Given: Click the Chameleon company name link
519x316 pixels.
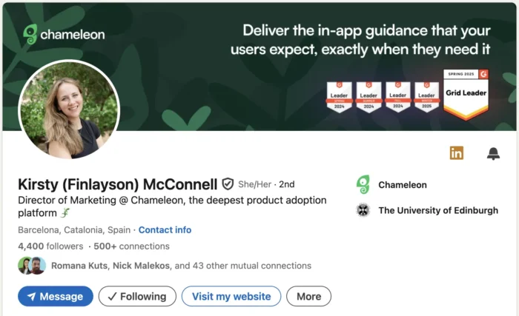Looking at the screenshot, I should coord(403,185).
